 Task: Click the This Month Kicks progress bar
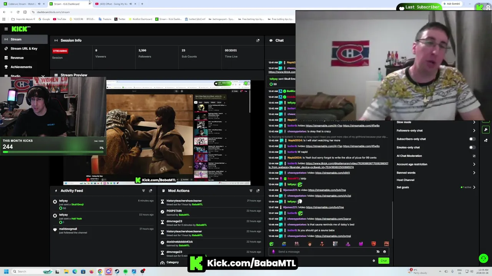tap(53, 152)
